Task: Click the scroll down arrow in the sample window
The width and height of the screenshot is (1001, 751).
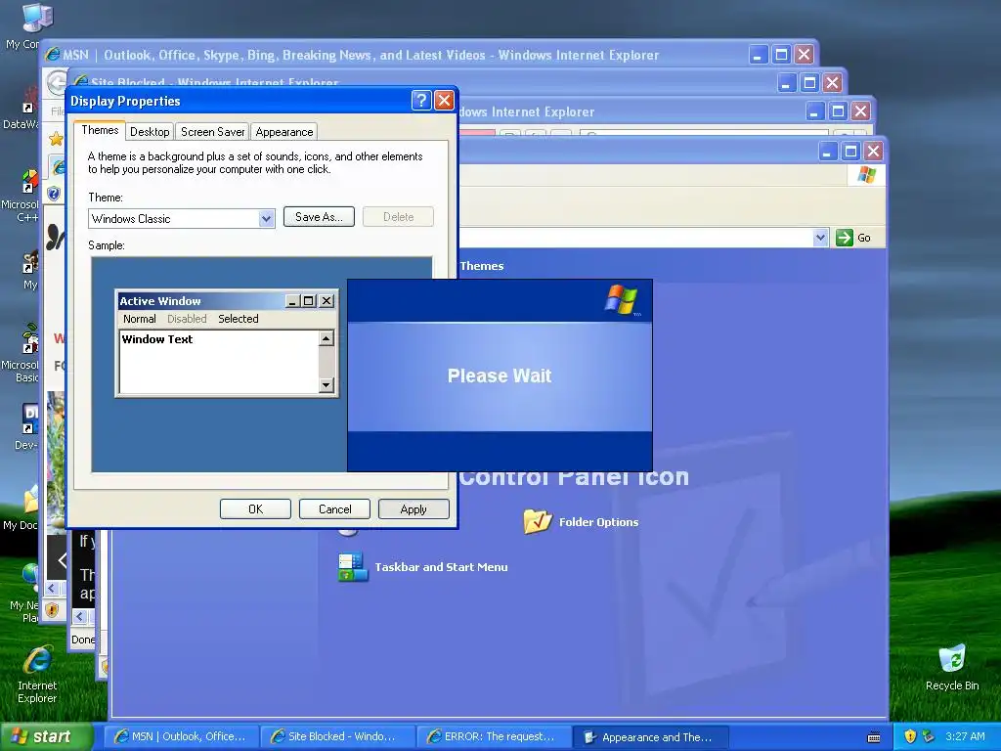Action: [x=326, y=384]
